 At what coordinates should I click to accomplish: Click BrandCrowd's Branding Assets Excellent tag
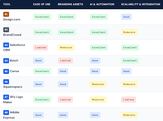pyautogui.click(x=67, y=32)
